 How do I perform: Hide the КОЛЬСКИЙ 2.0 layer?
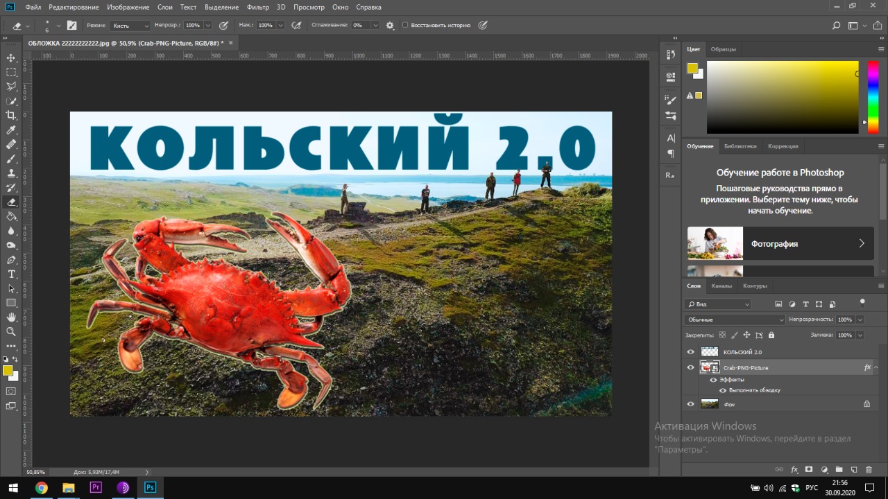tap(690, 352)
